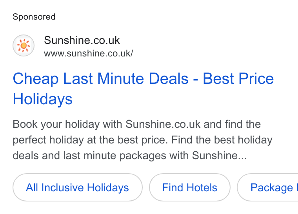
Task: Click "and find the" in description
Action: [x=232, y=124]
